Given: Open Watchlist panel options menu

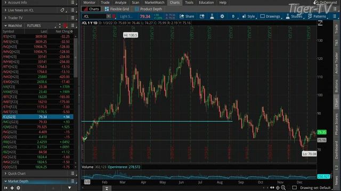Looking at the screenshot, I should coord(72,25).
